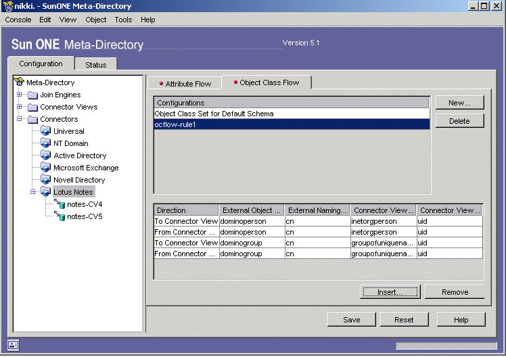The width and height of the screenshot is (506, 357).
Task: Click the Microsoft Exchange connector icon
Action: [x=46, y=168]
